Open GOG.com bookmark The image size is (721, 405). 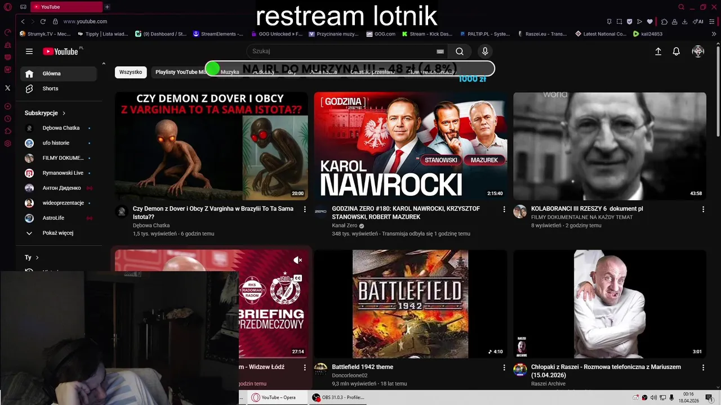click(381, 34)
